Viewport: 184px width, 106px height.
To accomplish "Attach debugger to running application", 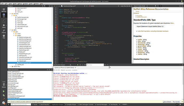I will point(83,65).
